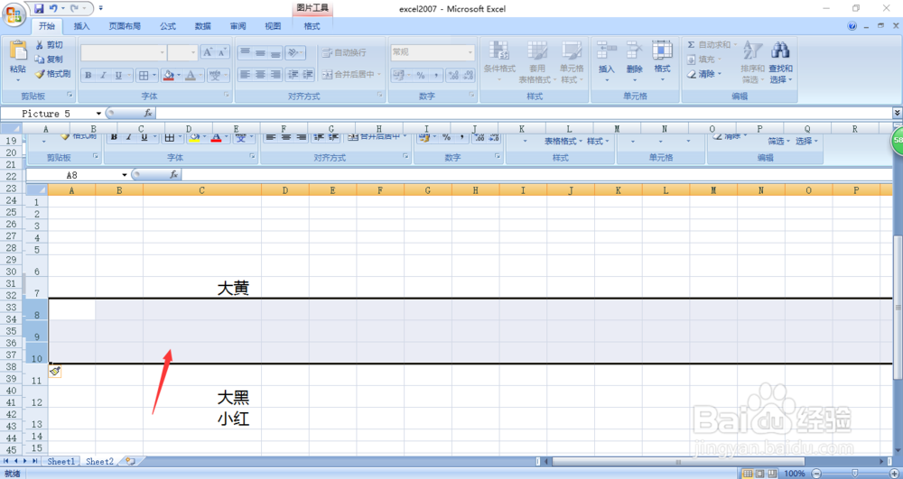Apply a border using the Borders icon
This screenshot has height=479, width=903.
click(x=144, y=75)
